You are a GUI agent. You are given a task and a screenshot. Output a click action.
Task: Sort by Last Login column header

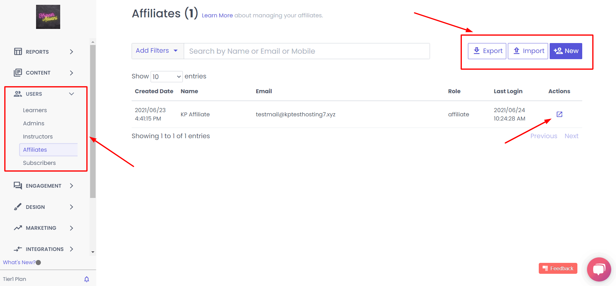[x=508, y=91]
